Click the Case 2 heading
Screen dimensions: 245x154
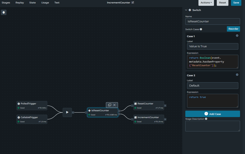tap(191, 76)
